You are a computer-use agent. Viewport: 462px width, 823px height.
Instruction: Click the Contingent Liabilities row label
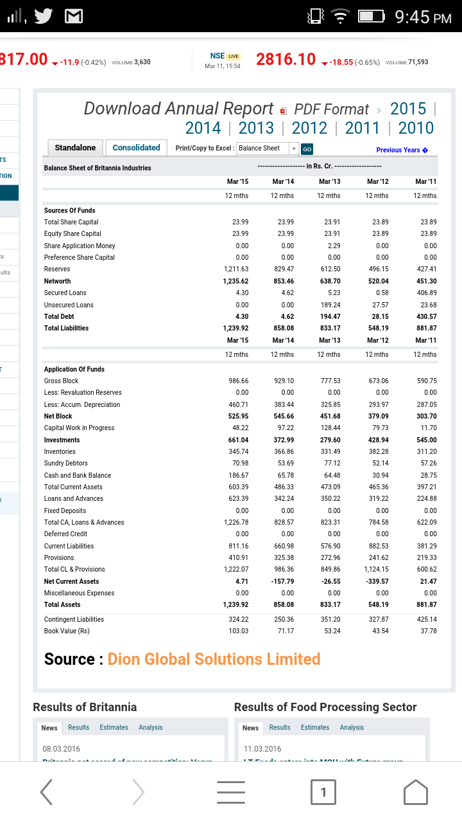[x=74, y=619]
